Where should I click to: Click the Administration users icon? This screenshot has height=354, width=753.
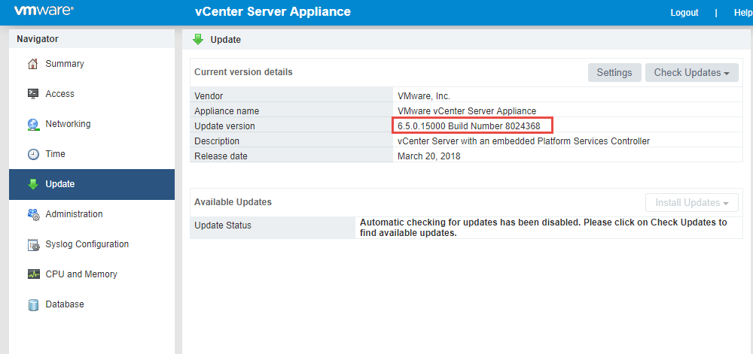(x=32, y=214)
